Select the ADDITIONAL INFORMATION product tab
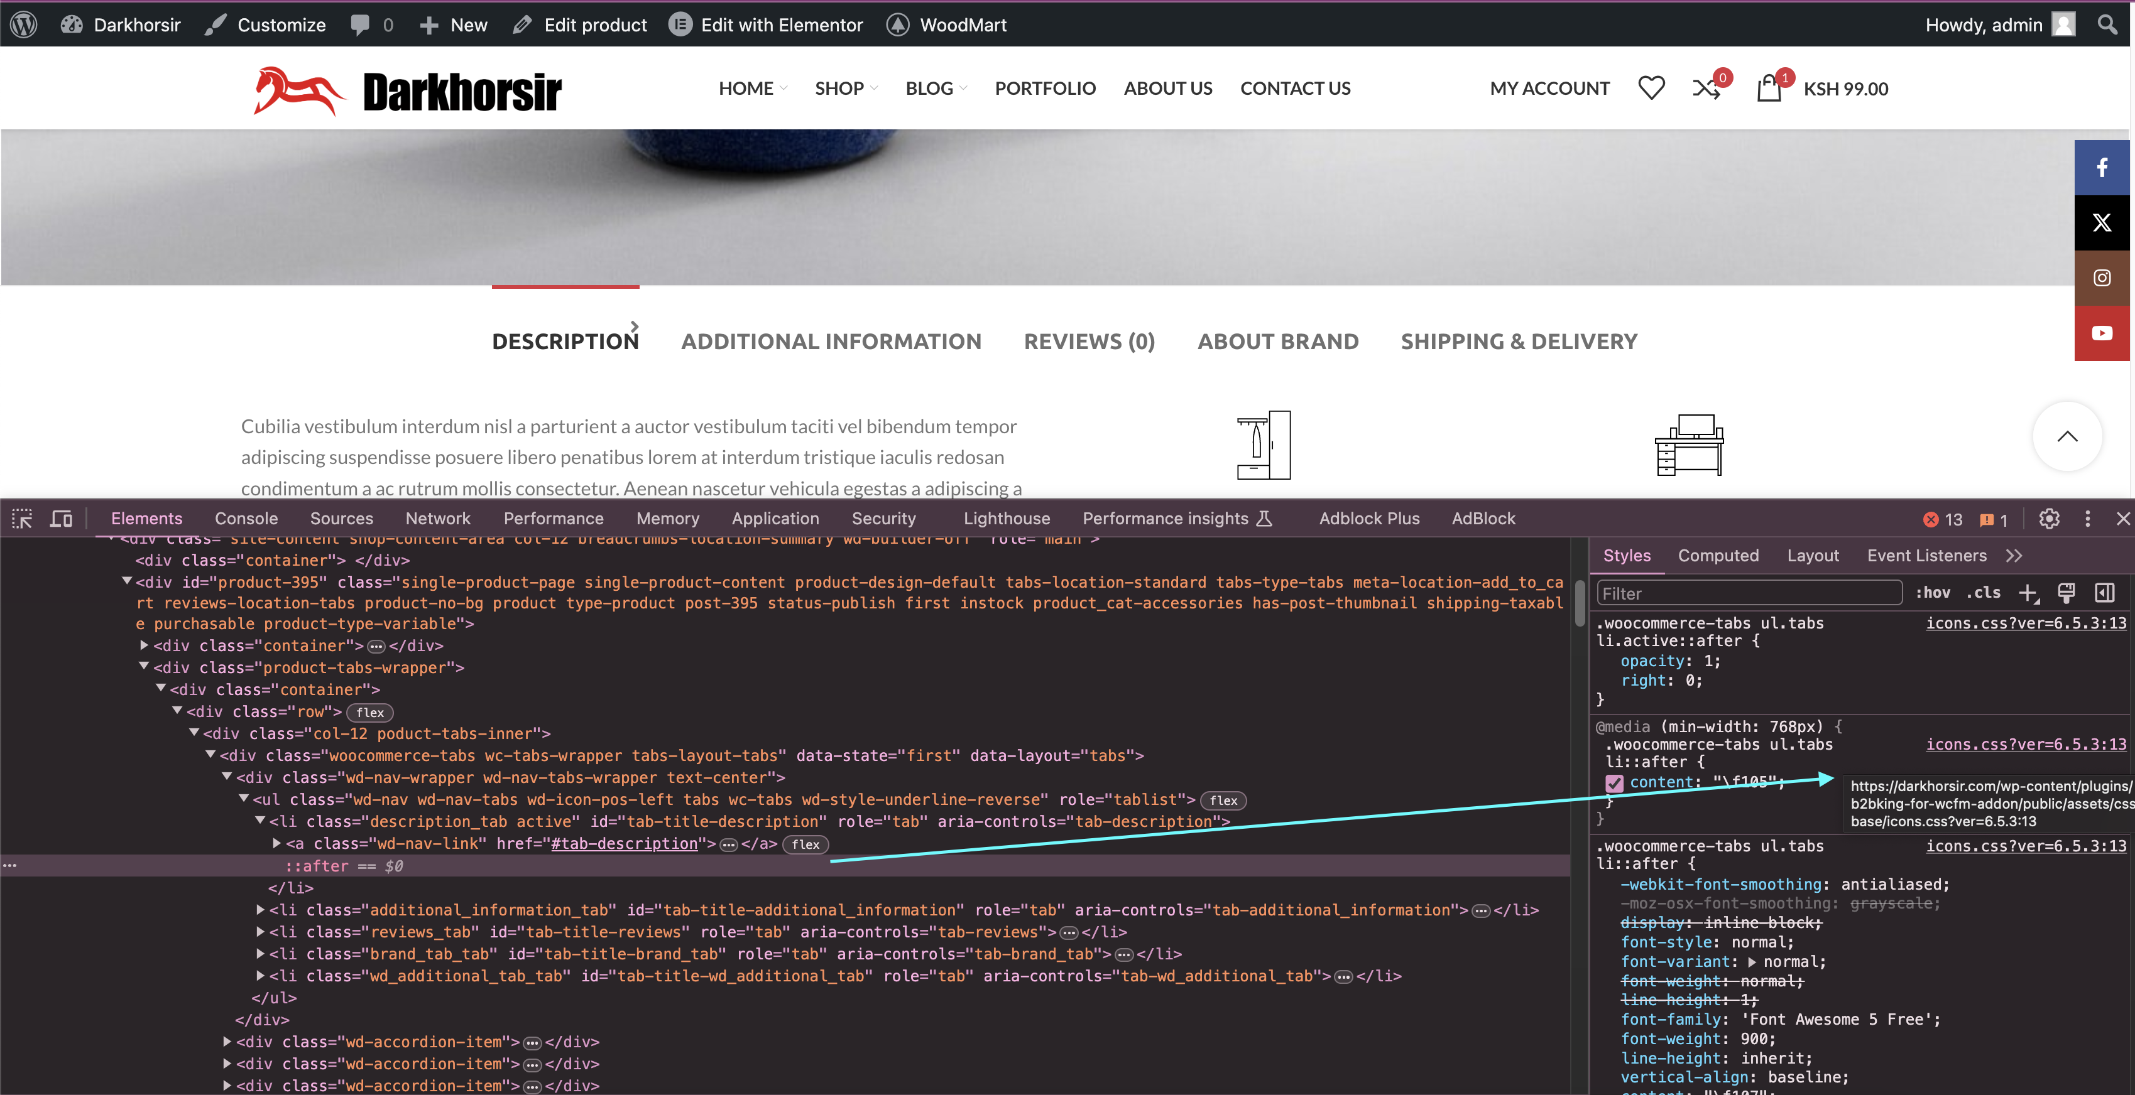The width and height of the screenshot is (2135, 1095). click(x=831, y=342)
